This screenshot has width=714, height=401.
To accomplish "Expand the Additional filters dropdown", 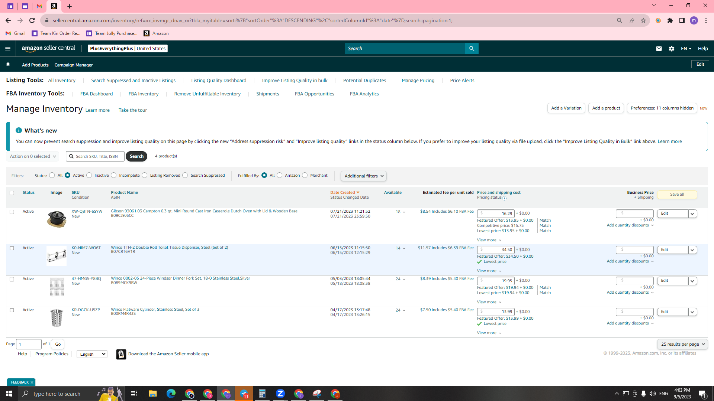I will [364, 176].
